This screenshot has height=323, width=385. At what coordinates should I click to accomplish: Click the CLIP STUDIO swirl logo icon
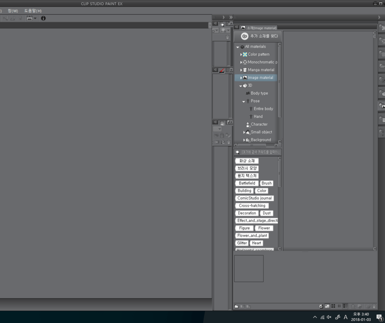244,36
